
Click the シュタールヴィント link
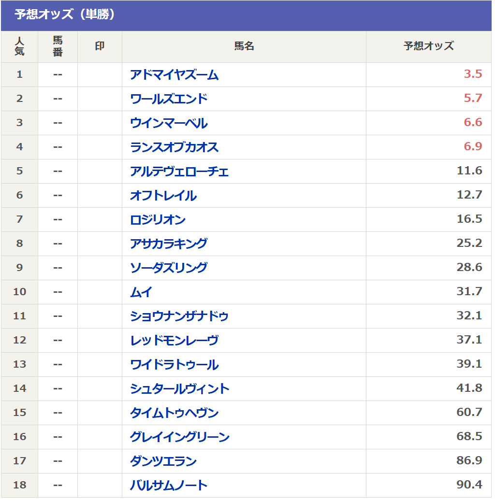(179, 389)
